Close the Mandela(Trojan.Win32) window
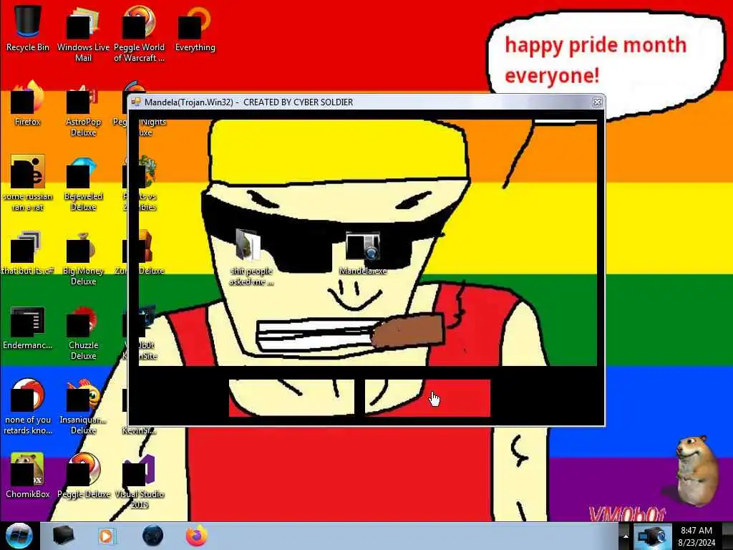The image size is (733, 550). (x=597, y=102)
